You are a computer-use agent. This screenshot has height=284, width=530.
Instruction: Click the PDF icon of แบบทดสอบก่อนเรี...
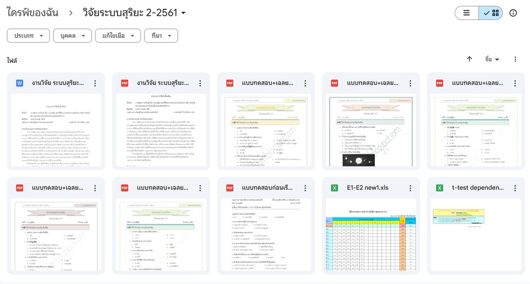[230, 187]
